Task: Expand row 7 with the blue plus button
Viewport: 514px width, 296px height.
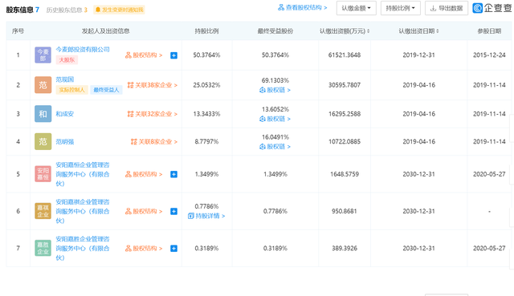Action: (173, 249)
